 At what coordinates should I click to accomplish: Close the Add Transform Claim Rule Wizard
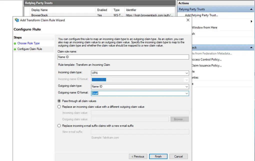[188, 20]
